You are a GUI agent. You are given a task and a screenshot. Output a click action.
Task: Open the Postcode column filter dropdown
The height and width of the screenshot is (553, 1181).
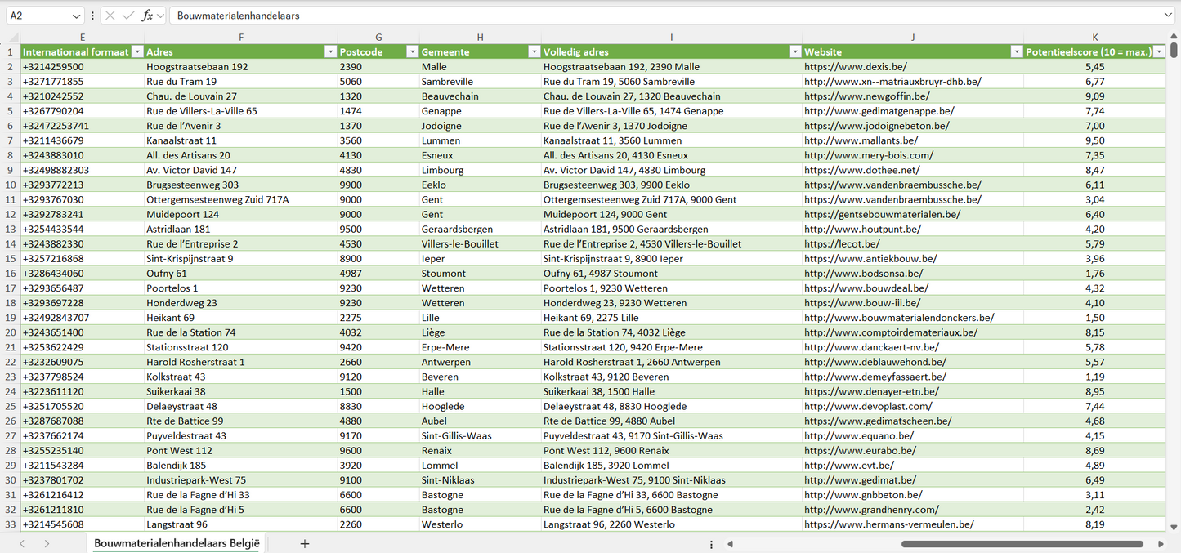[x=412, y=51]
